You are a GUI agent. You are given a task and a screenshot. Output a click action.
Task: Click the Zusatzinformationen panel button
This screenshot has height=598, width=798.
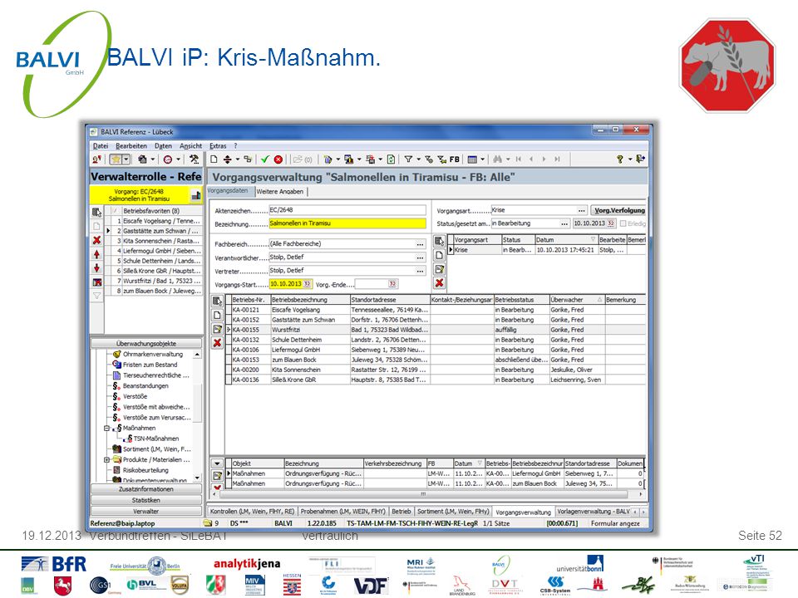click(146, 489)
